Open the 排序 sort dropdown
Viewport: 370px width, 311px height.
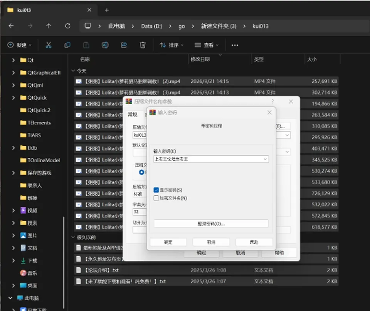tap(171, 45)
